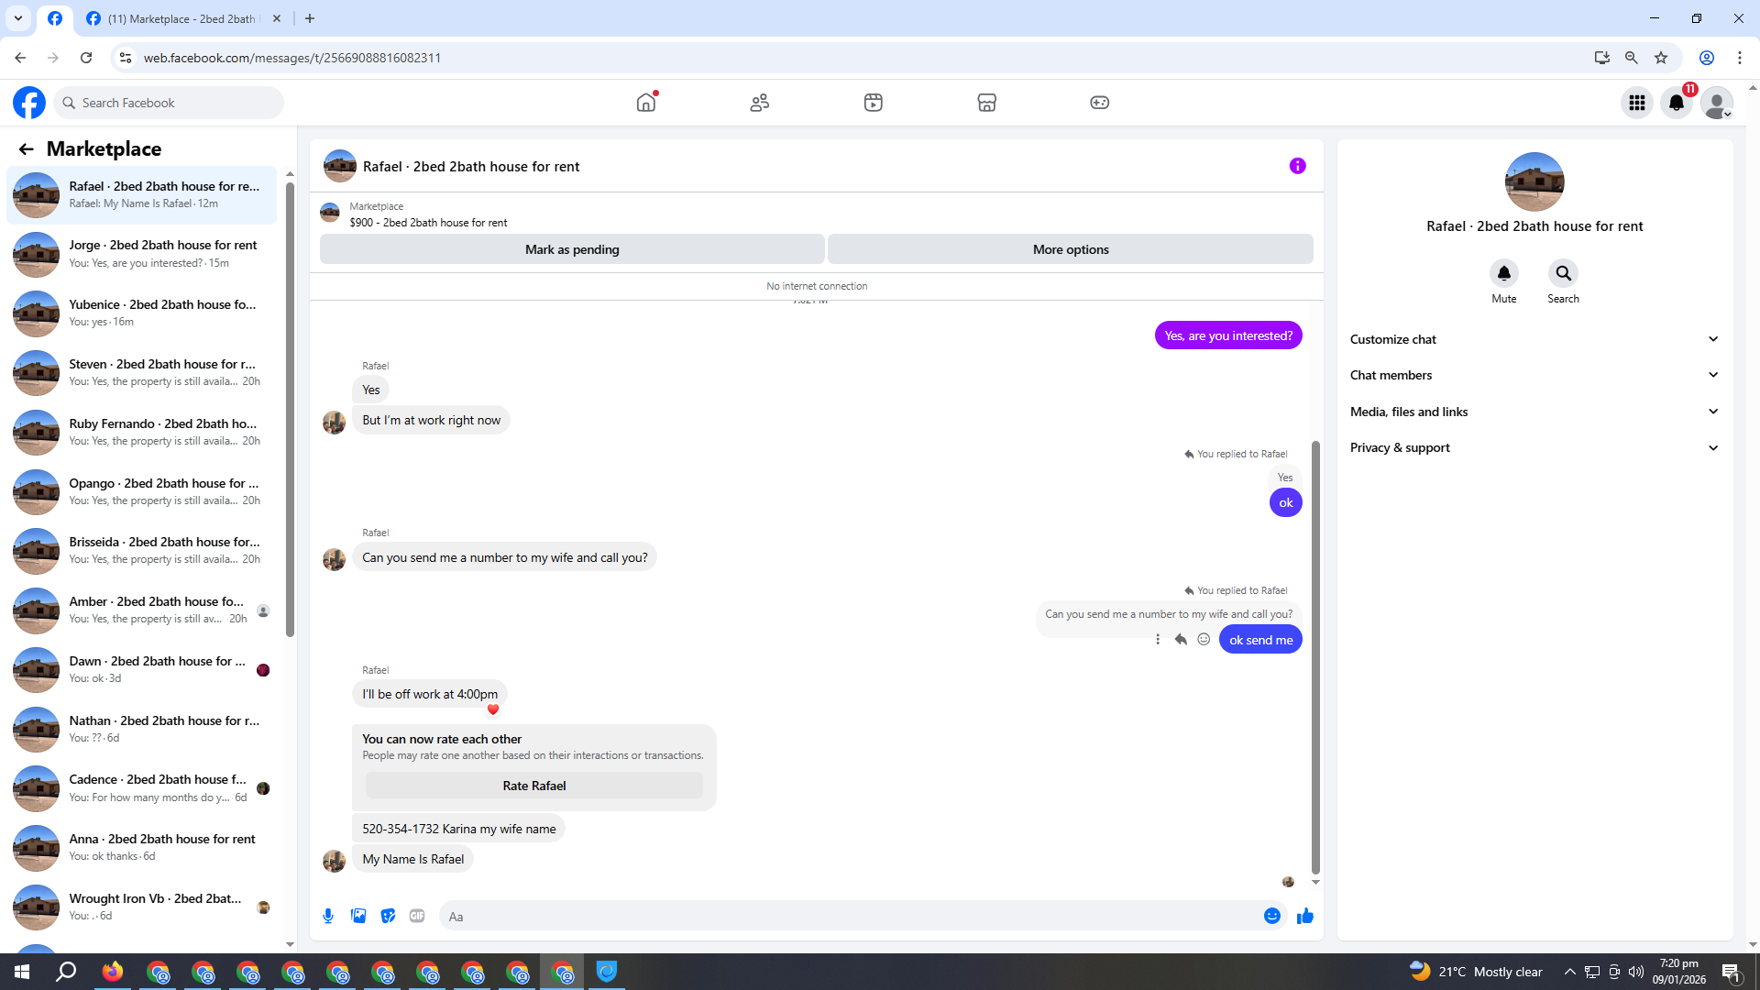Open the sticker picker icon
Viewport: 1760px width, 990px height.
pyautogui.click(x=388, y=916)
